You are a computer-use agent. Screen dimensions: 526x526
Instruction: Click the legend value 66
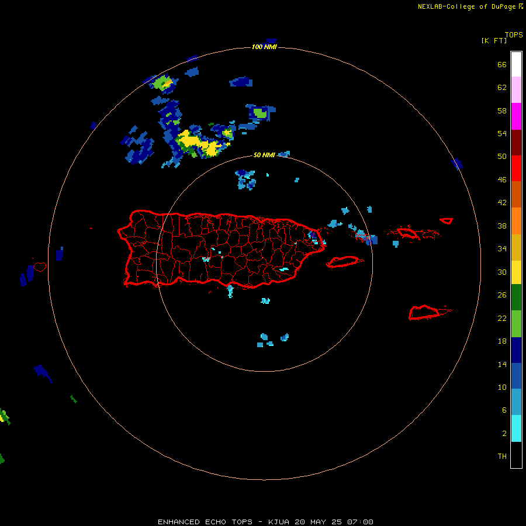[502, 64]
